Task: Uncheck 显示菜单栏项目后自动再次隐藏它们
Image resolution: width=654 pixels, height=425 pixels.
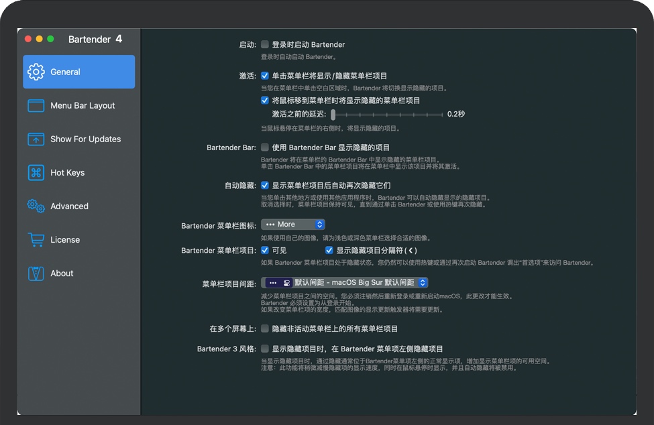Action: tap(265, 185)
